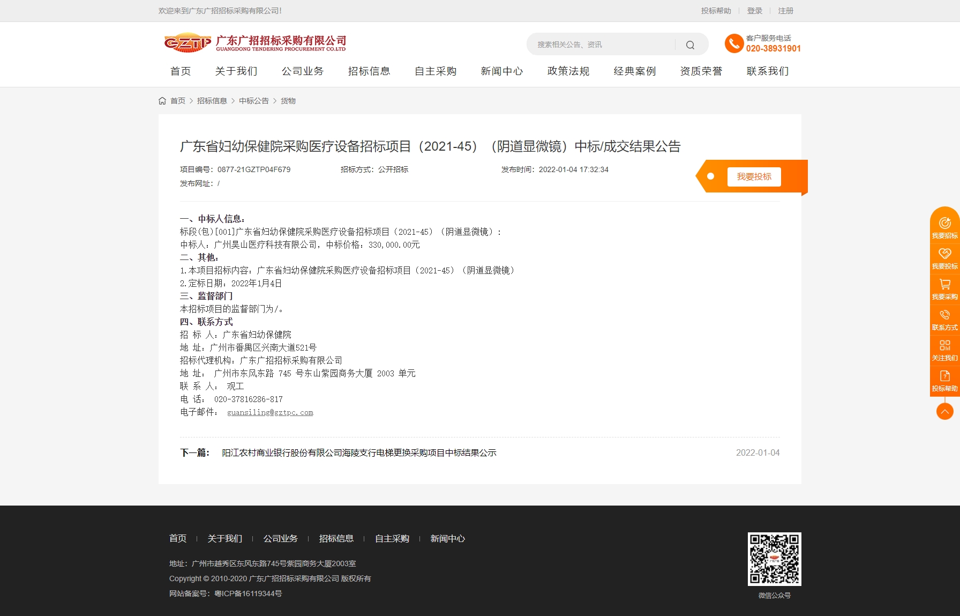This screenshot has width=960, height=616.
Task: Click footer 关于我们 link
Action: coord(225,539)
